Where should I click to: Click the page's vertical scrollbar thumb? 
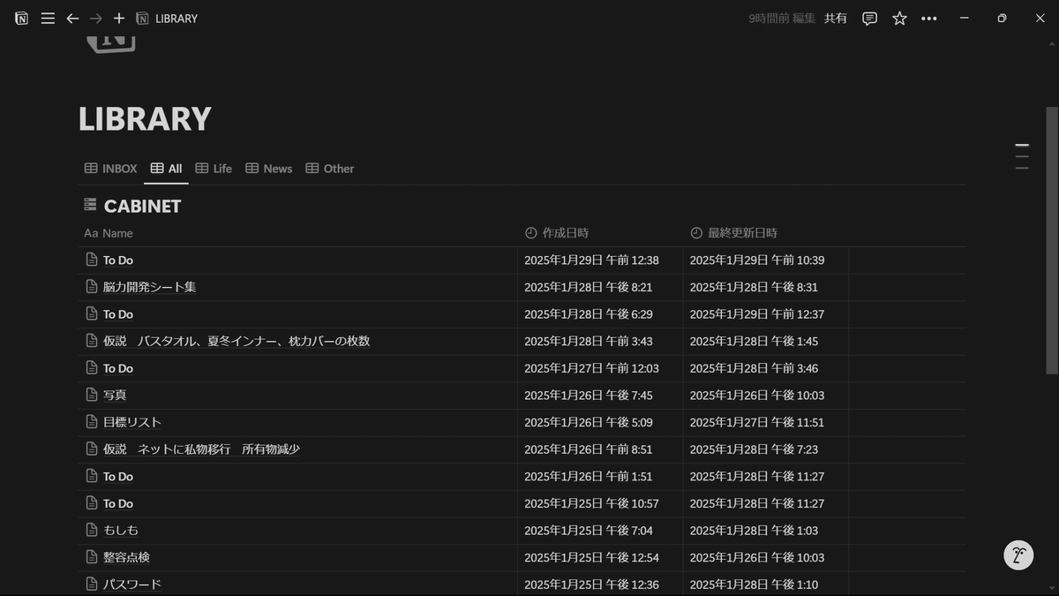[1051, 240]
